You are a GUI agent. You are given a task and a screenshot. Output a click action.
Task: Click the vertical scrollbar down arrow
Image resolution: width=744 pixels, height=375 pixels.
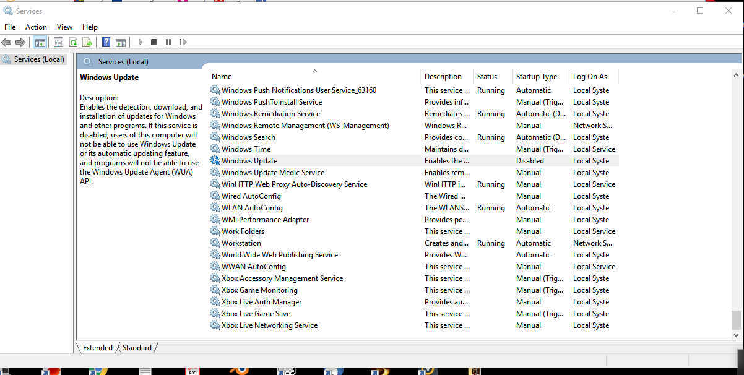(x=736, y=335)
